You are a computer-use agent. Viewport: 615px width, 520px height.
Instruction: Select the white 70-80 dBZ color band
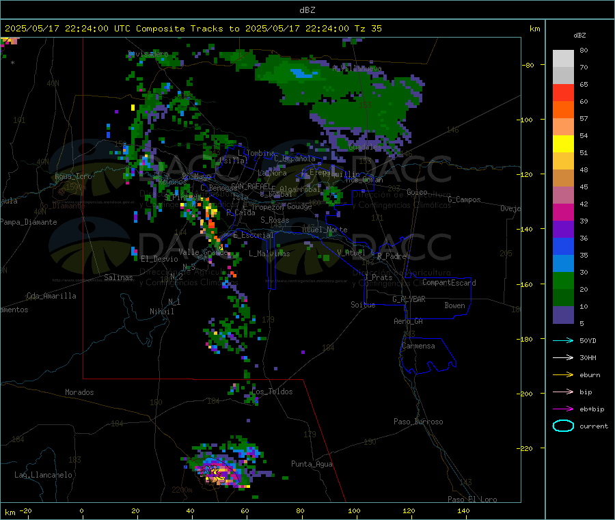[x=563, y=59]
